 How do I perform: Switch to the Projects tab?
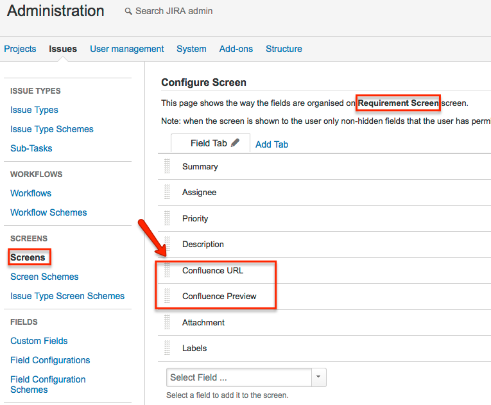pos(20,49)
